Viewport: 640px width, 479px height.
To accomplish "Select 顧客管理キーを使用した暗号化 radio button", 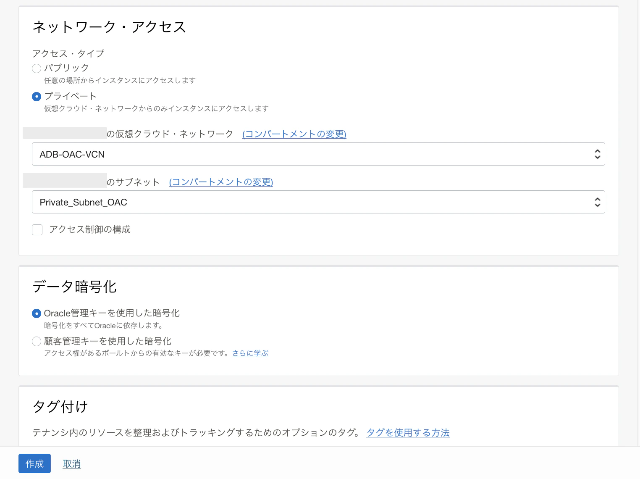I will (37, 342).
